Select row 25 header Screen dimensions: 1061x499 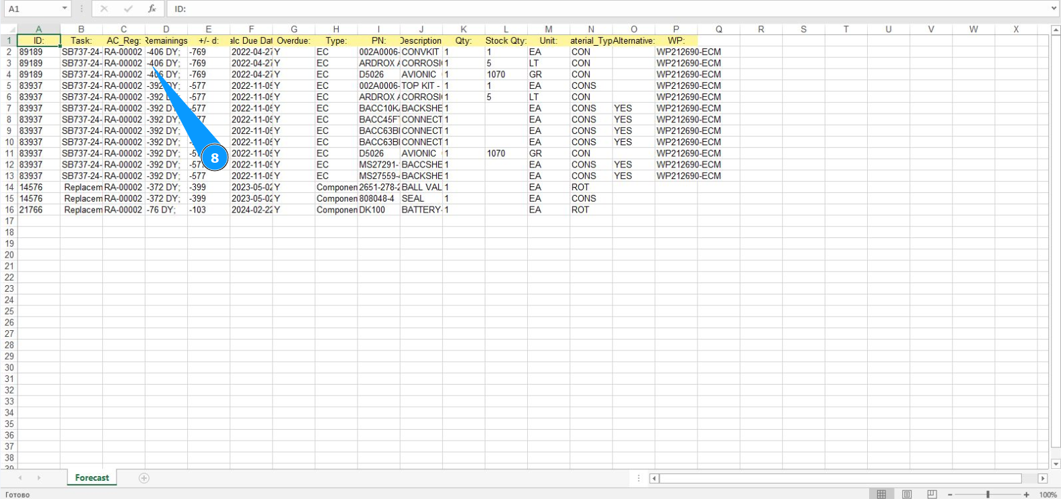[9, 311]
